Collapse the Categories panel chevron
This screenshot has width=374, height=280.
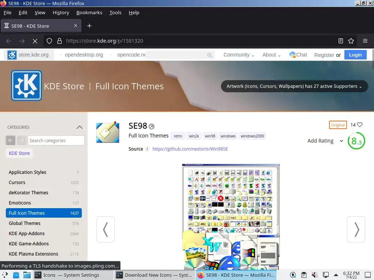tap(79, 127)
